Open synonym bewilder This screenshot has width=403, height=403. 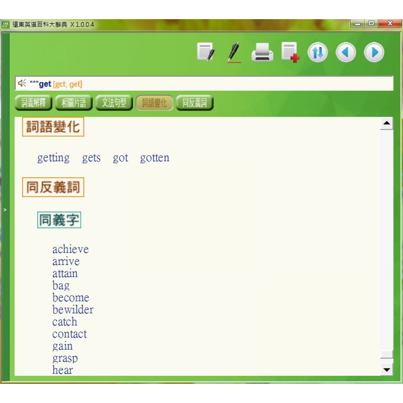click(73, 310)
